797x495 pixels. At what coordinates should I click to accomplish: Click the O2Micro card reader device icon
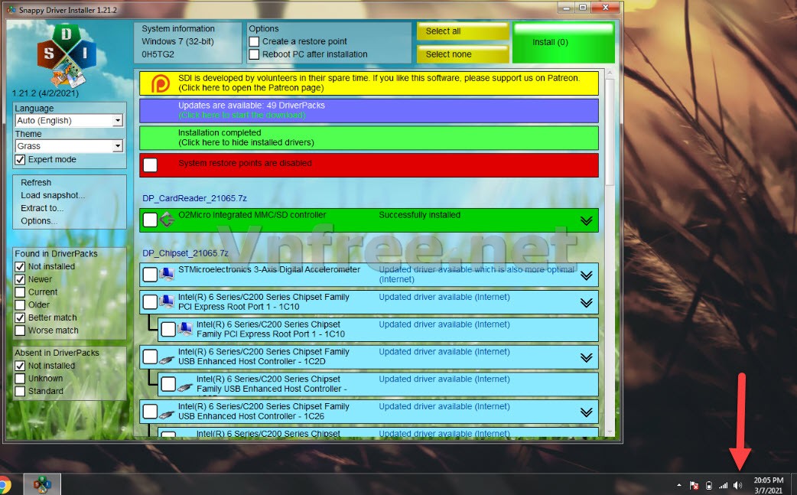point(167,220)
